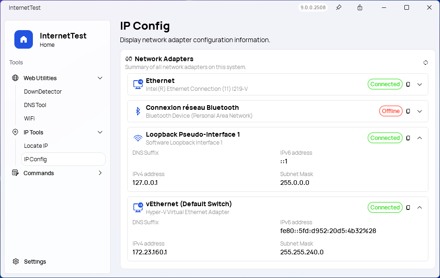Image resolution: width=440 pixels, height=278 pixels.
Task: Select the IP Config menu item
Action: pos(63,159)
